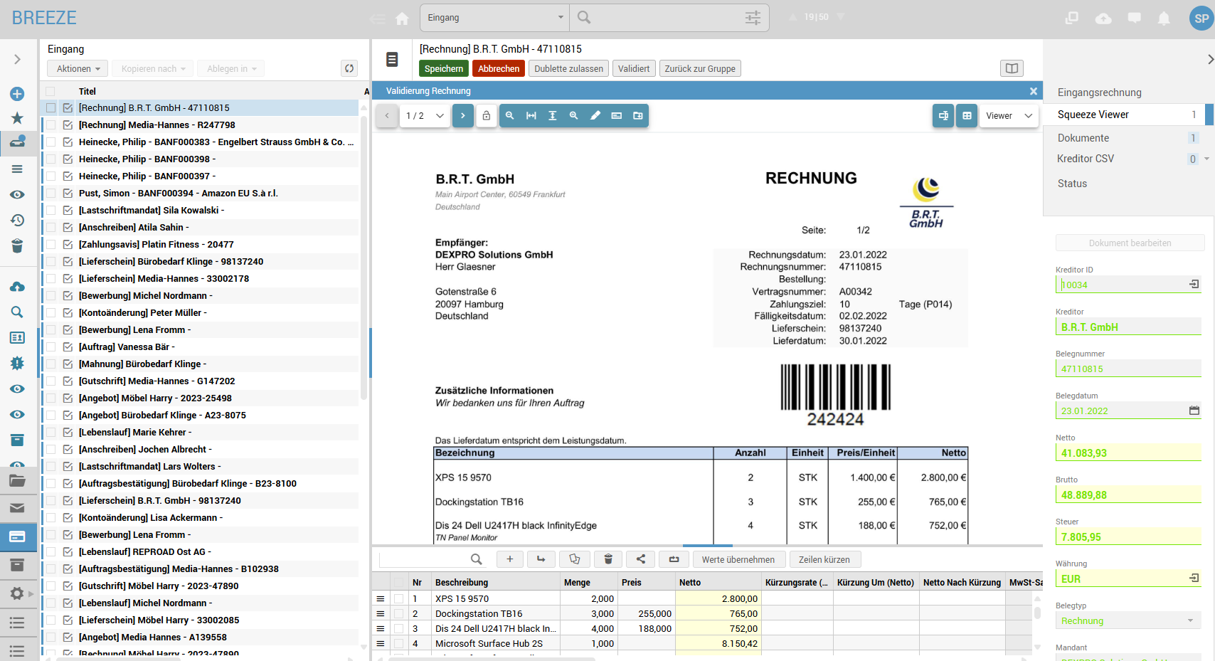Click the fit-to-width icon in viewer toolbar

click(x=531, y=115)
